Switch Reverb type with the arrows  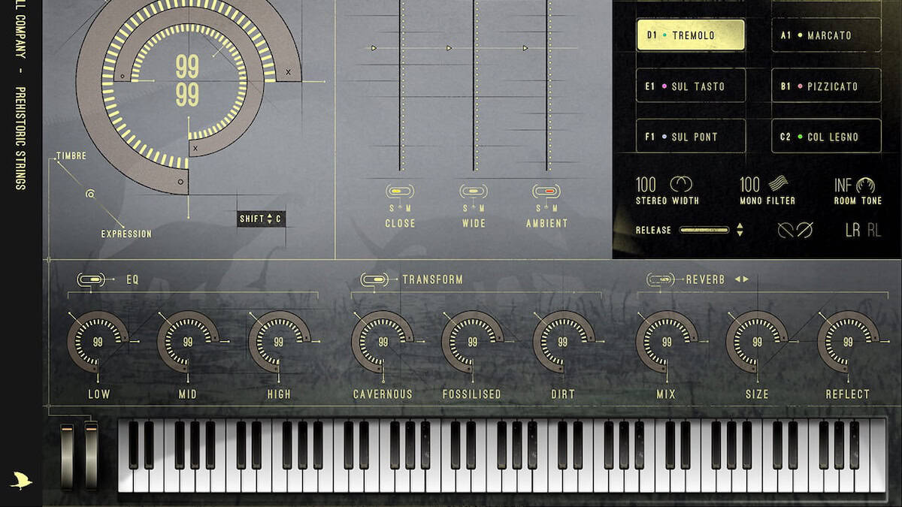[741, 279]
